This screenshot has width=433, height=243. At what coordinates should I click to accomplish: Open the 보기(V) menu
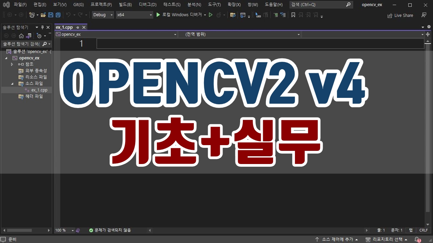pos(60,5)
